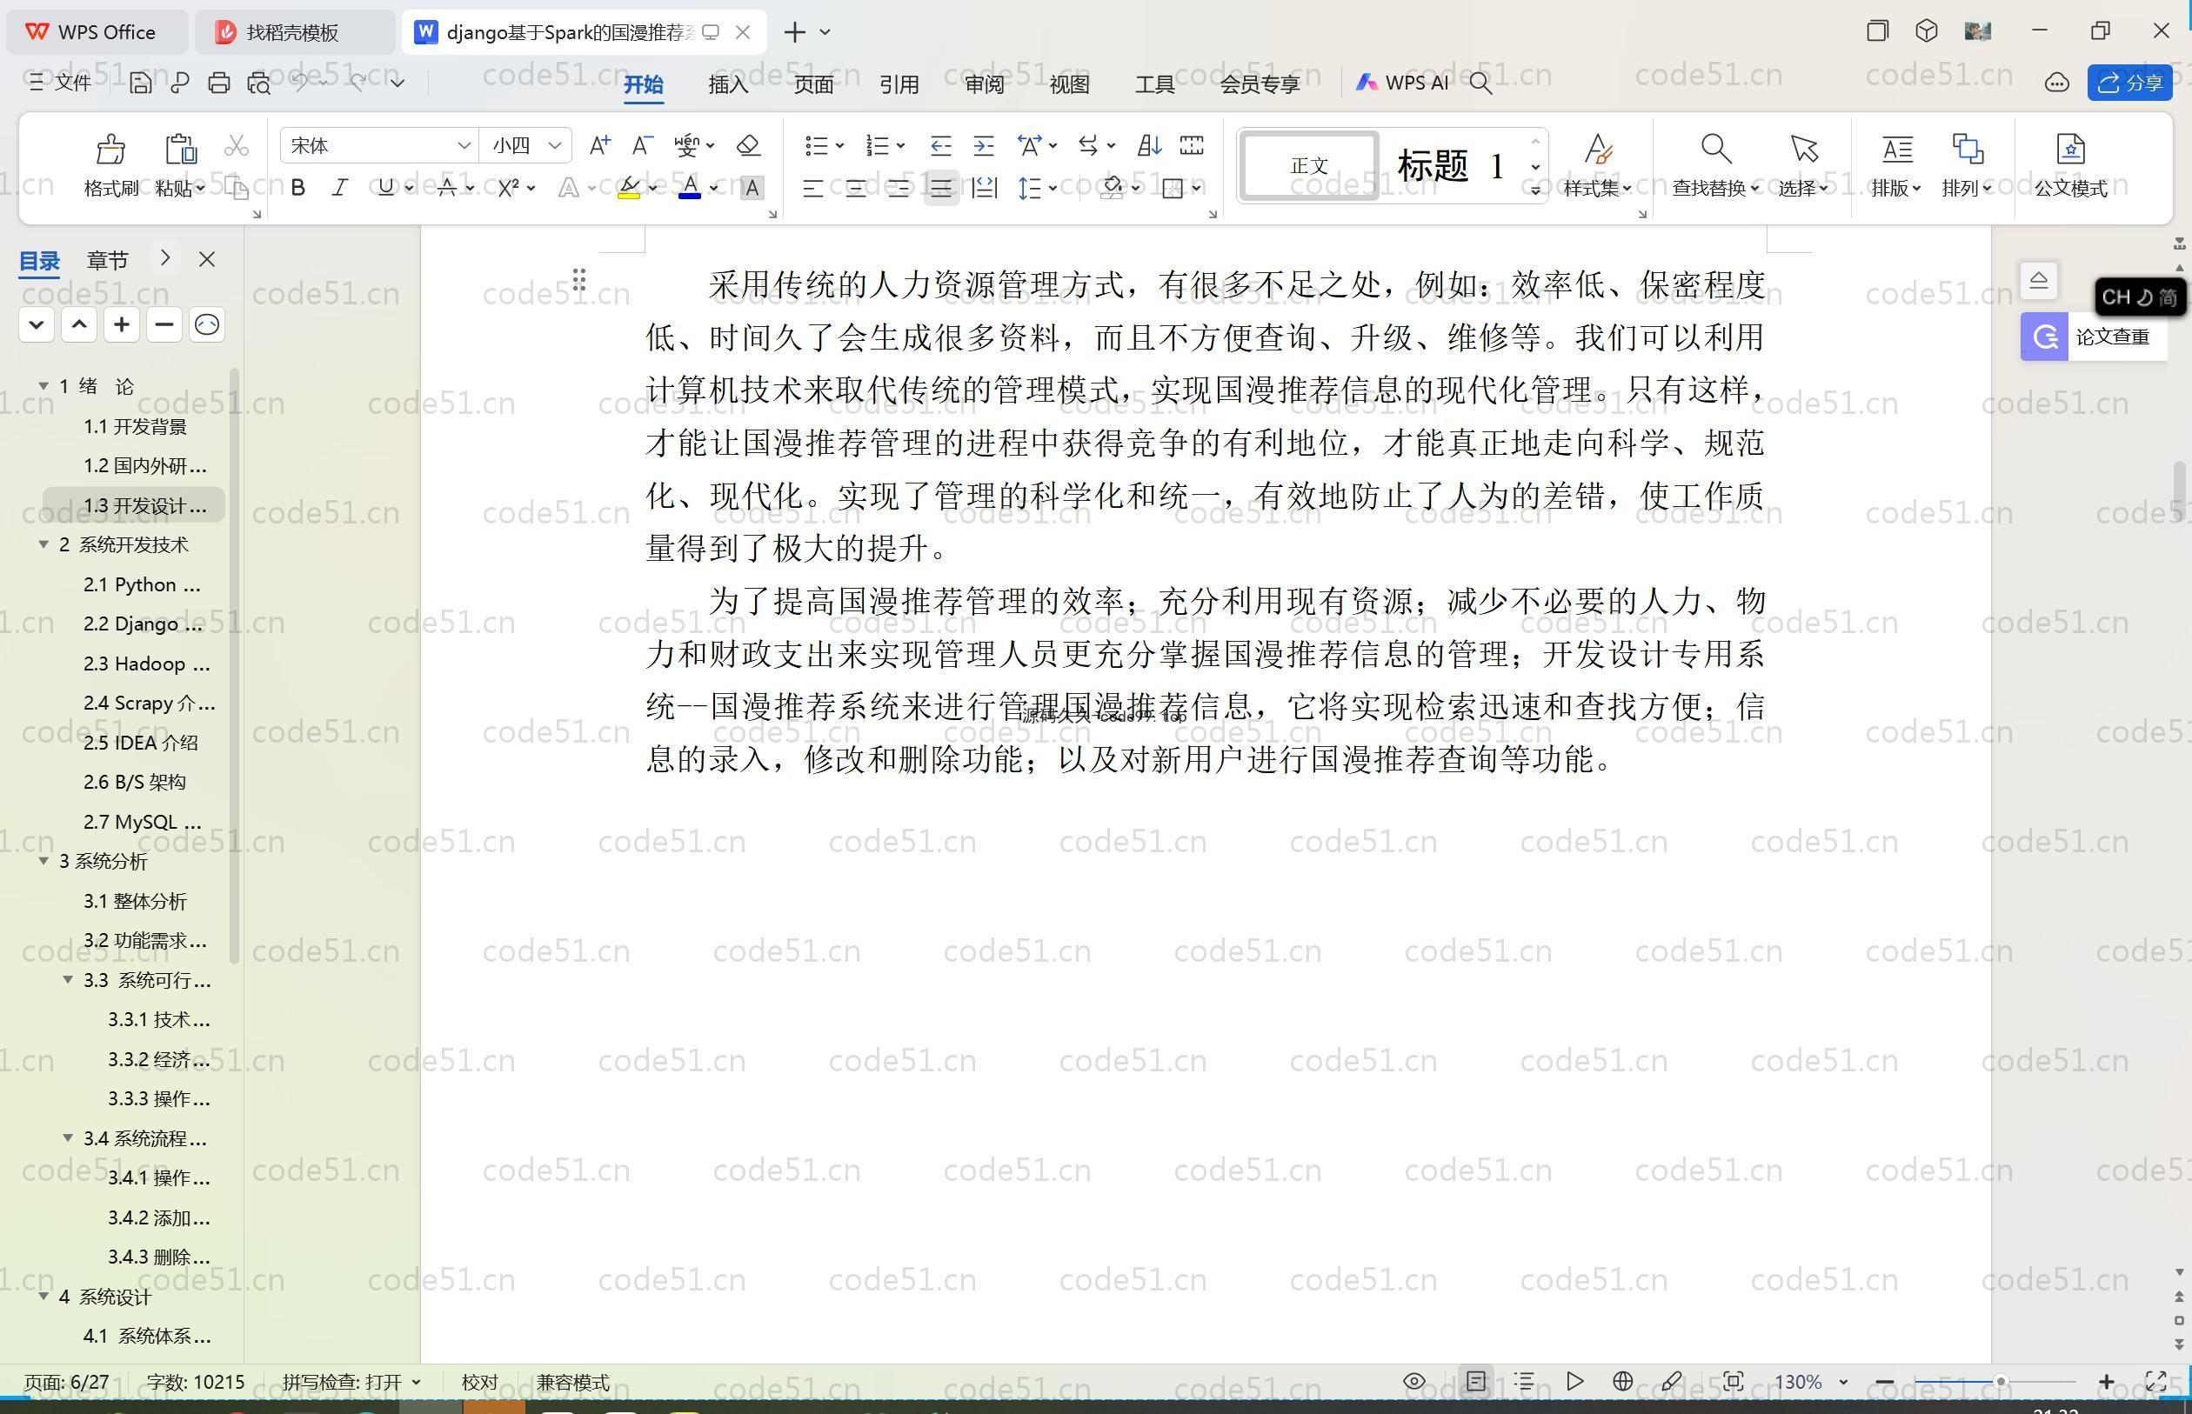Toggle strikethrough formatting
2192x1414 pixels.
coord(447,188)
